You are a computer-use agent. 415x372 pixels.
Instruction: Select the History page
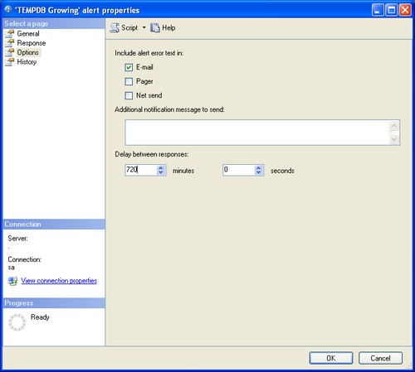click(x=27, y=62)
